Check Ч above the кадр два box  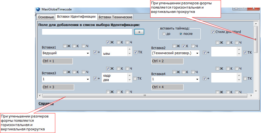(x=127, y=68)
